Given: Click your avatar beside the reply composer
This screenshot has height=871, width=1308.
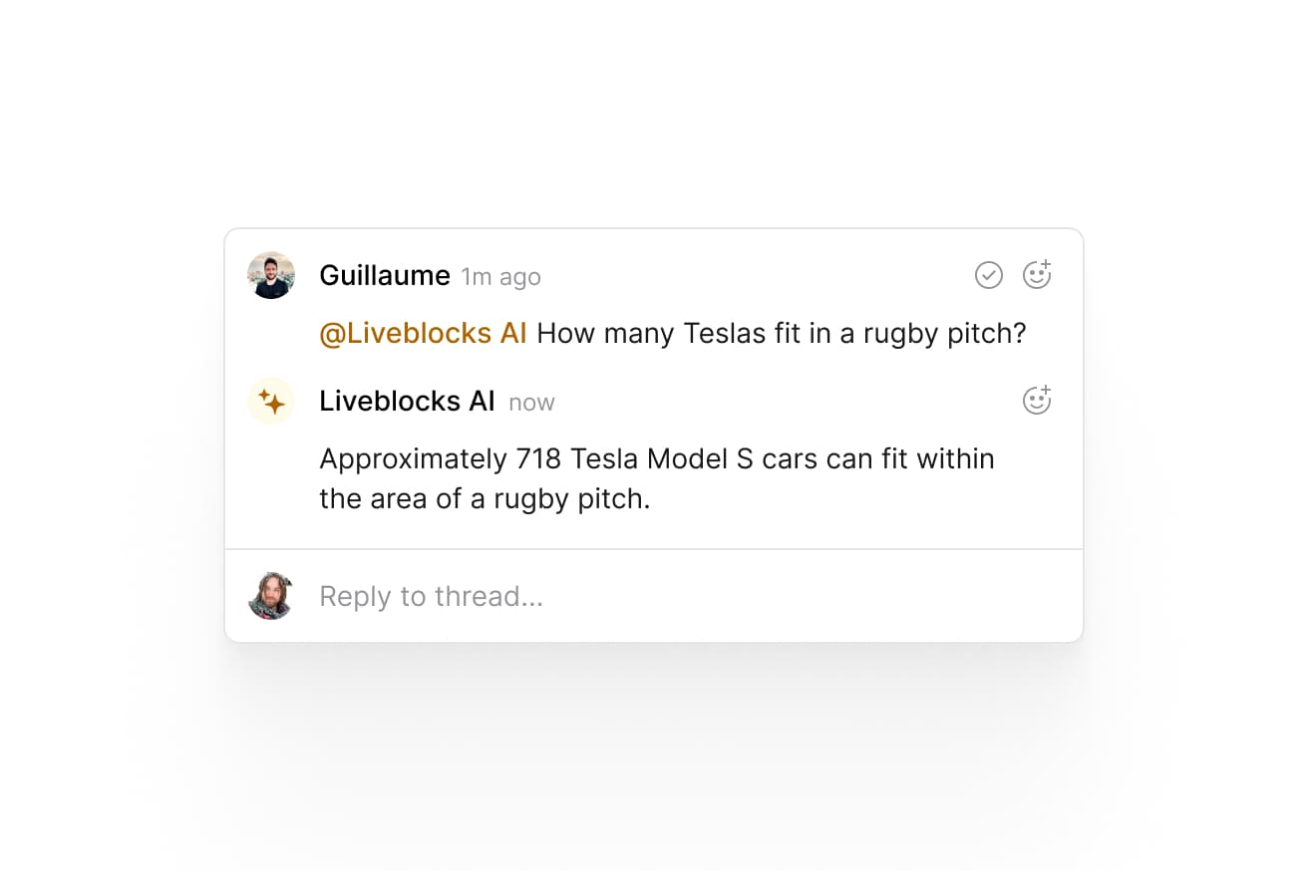Looking at the screenshot, I should 271,596.
